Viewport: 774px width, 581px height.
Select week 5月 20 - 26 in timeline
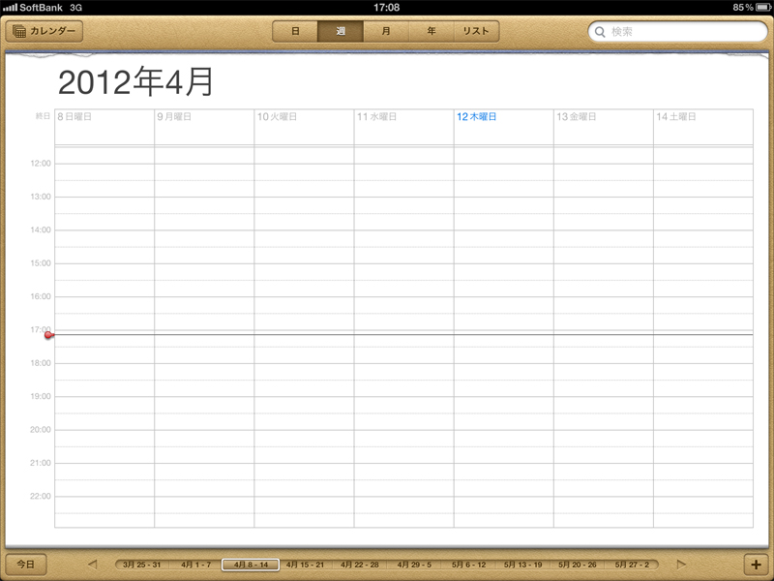click(x=577, y=565)
